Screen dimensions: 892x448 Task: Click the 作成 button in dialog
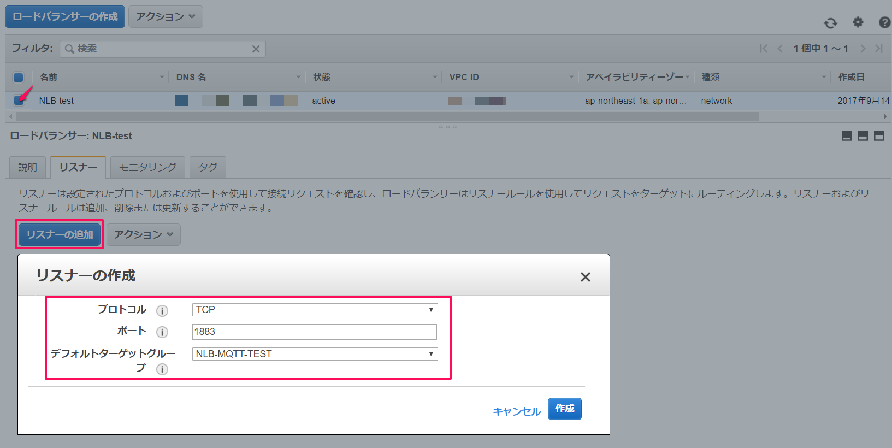click(565, 409)
